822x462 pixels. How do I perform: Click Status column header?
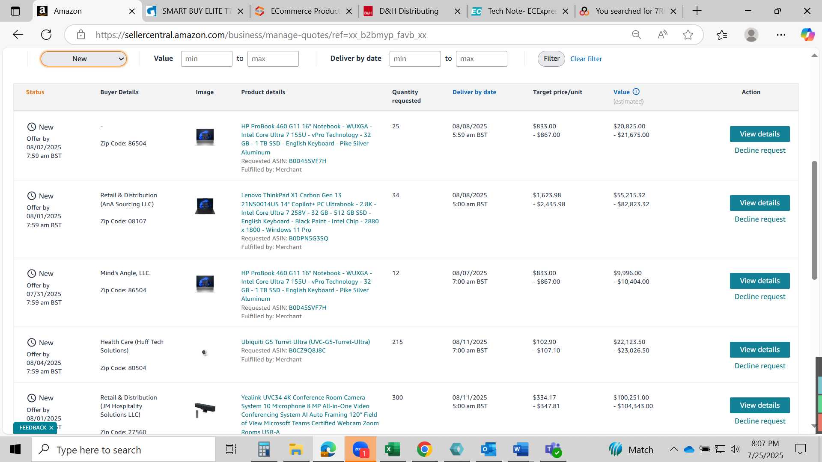point(35,92)
